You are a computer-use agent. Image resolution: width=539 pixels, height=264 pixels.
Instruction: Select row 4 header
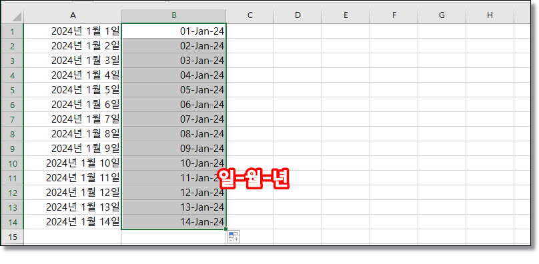click(x=13, y=75)
